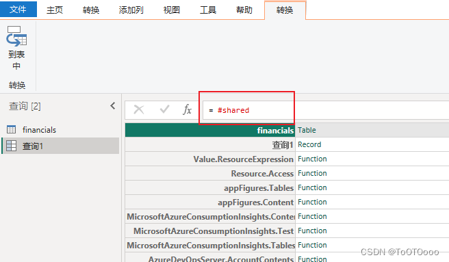Open the 帮助 (Help) tab

coord(244,10)
